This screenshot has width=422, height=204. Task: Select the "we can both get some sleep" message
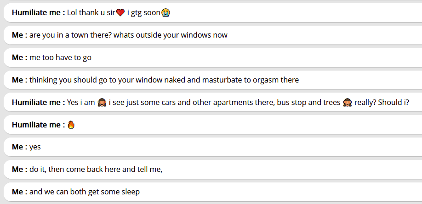[x=85, y=192]
